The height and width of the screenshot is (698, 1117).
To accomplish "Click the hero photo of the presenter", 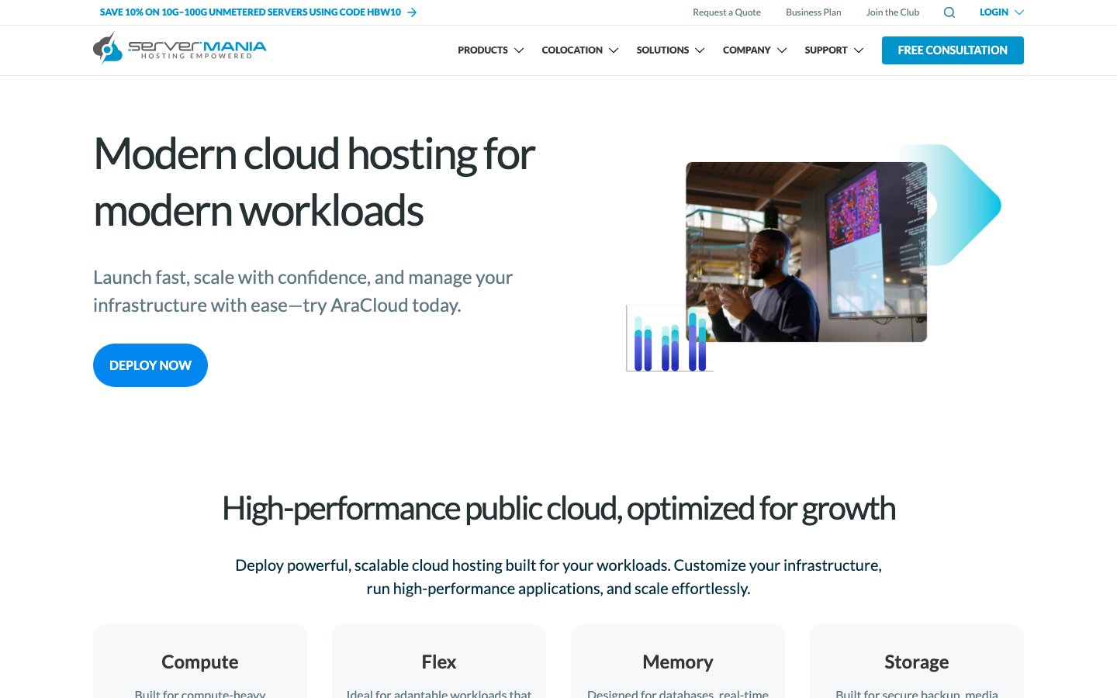I will coord(806,252).
